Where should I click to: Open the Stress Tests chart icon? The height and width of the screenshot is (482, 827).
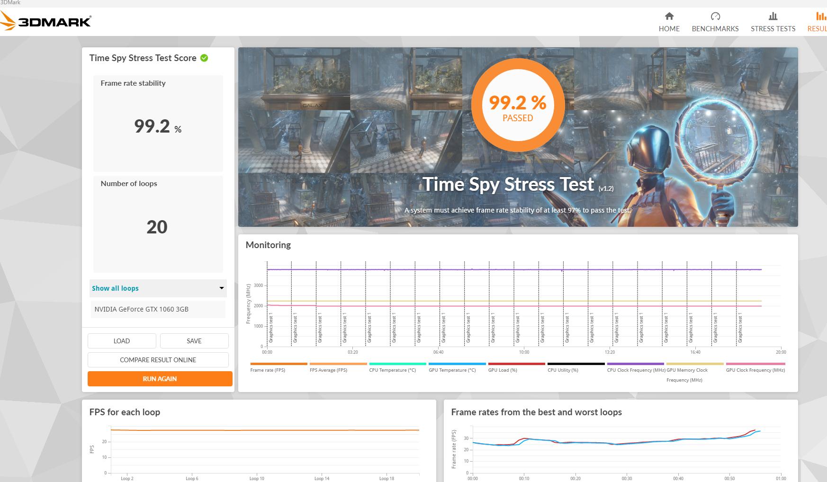773,17
